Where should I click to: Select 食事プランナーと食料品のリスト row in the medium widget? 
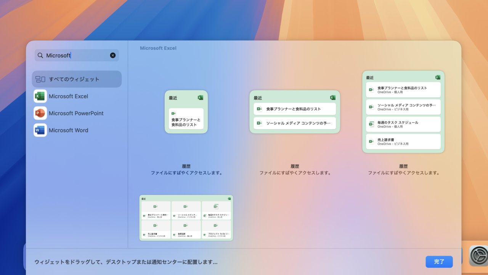[295, 109]
